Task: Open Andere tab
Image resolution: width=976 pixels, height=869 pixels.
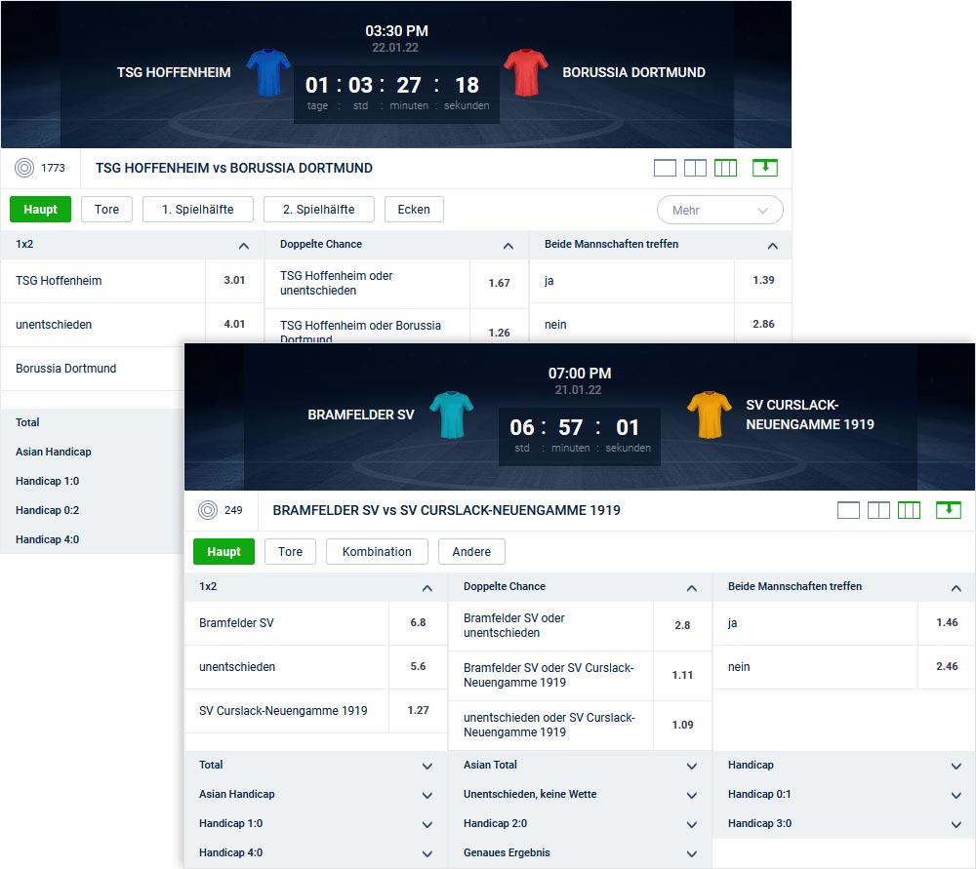Action: coord(471,552)
